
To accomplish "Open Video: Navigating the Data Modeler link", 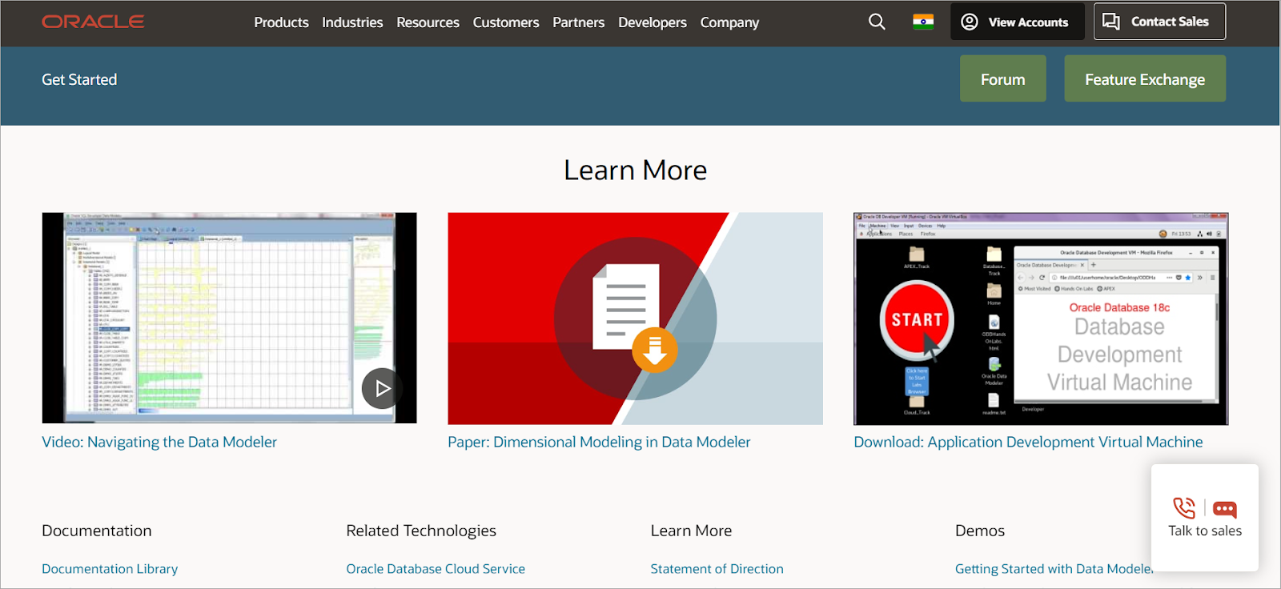I will tap(159, 442).
